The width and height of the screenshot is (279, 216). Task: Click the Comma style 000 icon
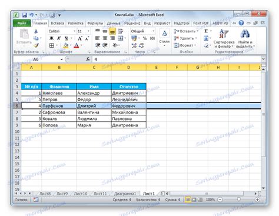[x=152, y=38]
